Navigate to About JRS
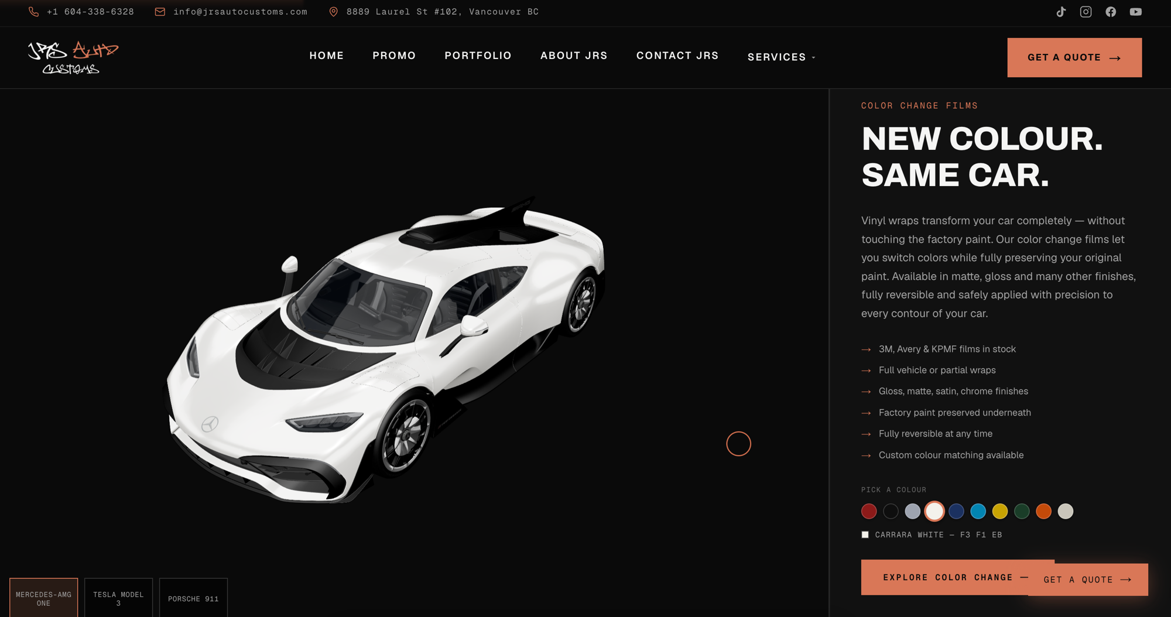Viewport: 1171px width, 617px height. [574, 56]
